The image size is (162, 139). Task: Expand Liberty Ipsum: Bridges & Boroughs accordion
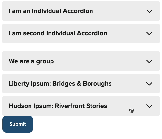pos(81,84)
